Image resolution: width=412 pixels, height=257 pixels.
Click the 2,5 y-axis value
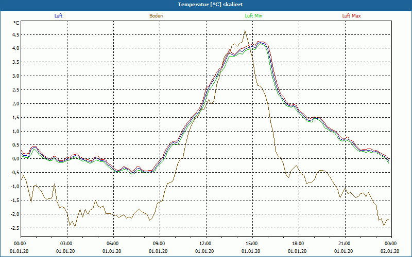16,89
